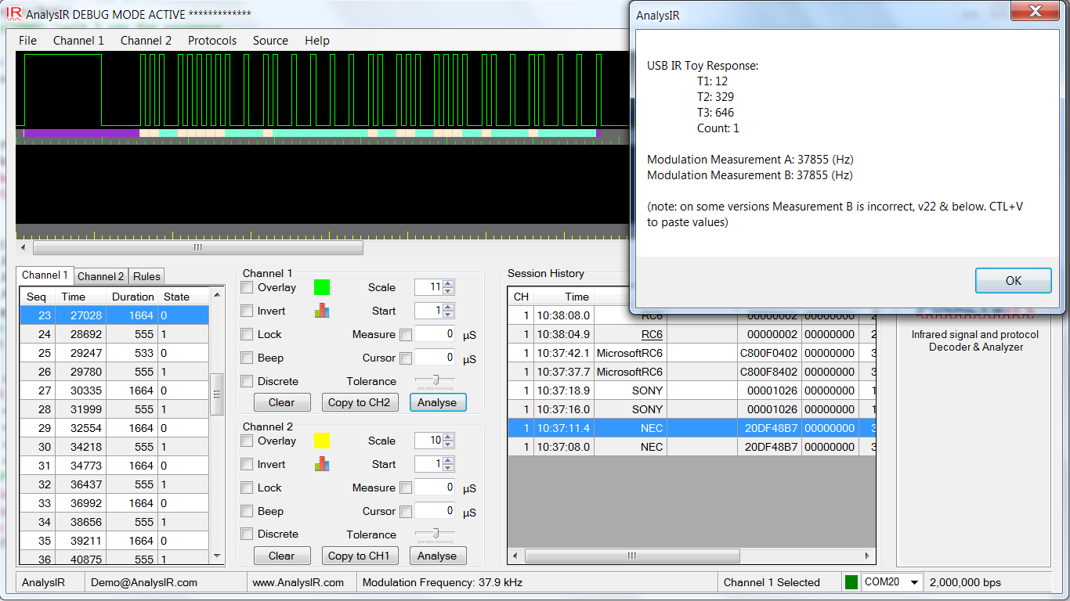Image resolution: width=1070 pixels, height=601 pixels.
Task: Click the AnalysIR logo icon in title bar
Action: point(13,14)
